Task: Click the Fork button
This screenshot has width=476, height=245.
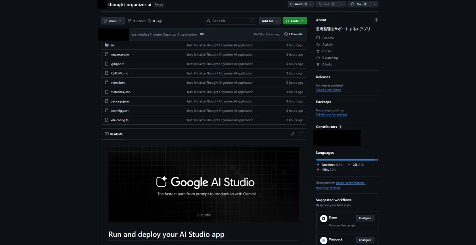Action: (x=326, y=4)
